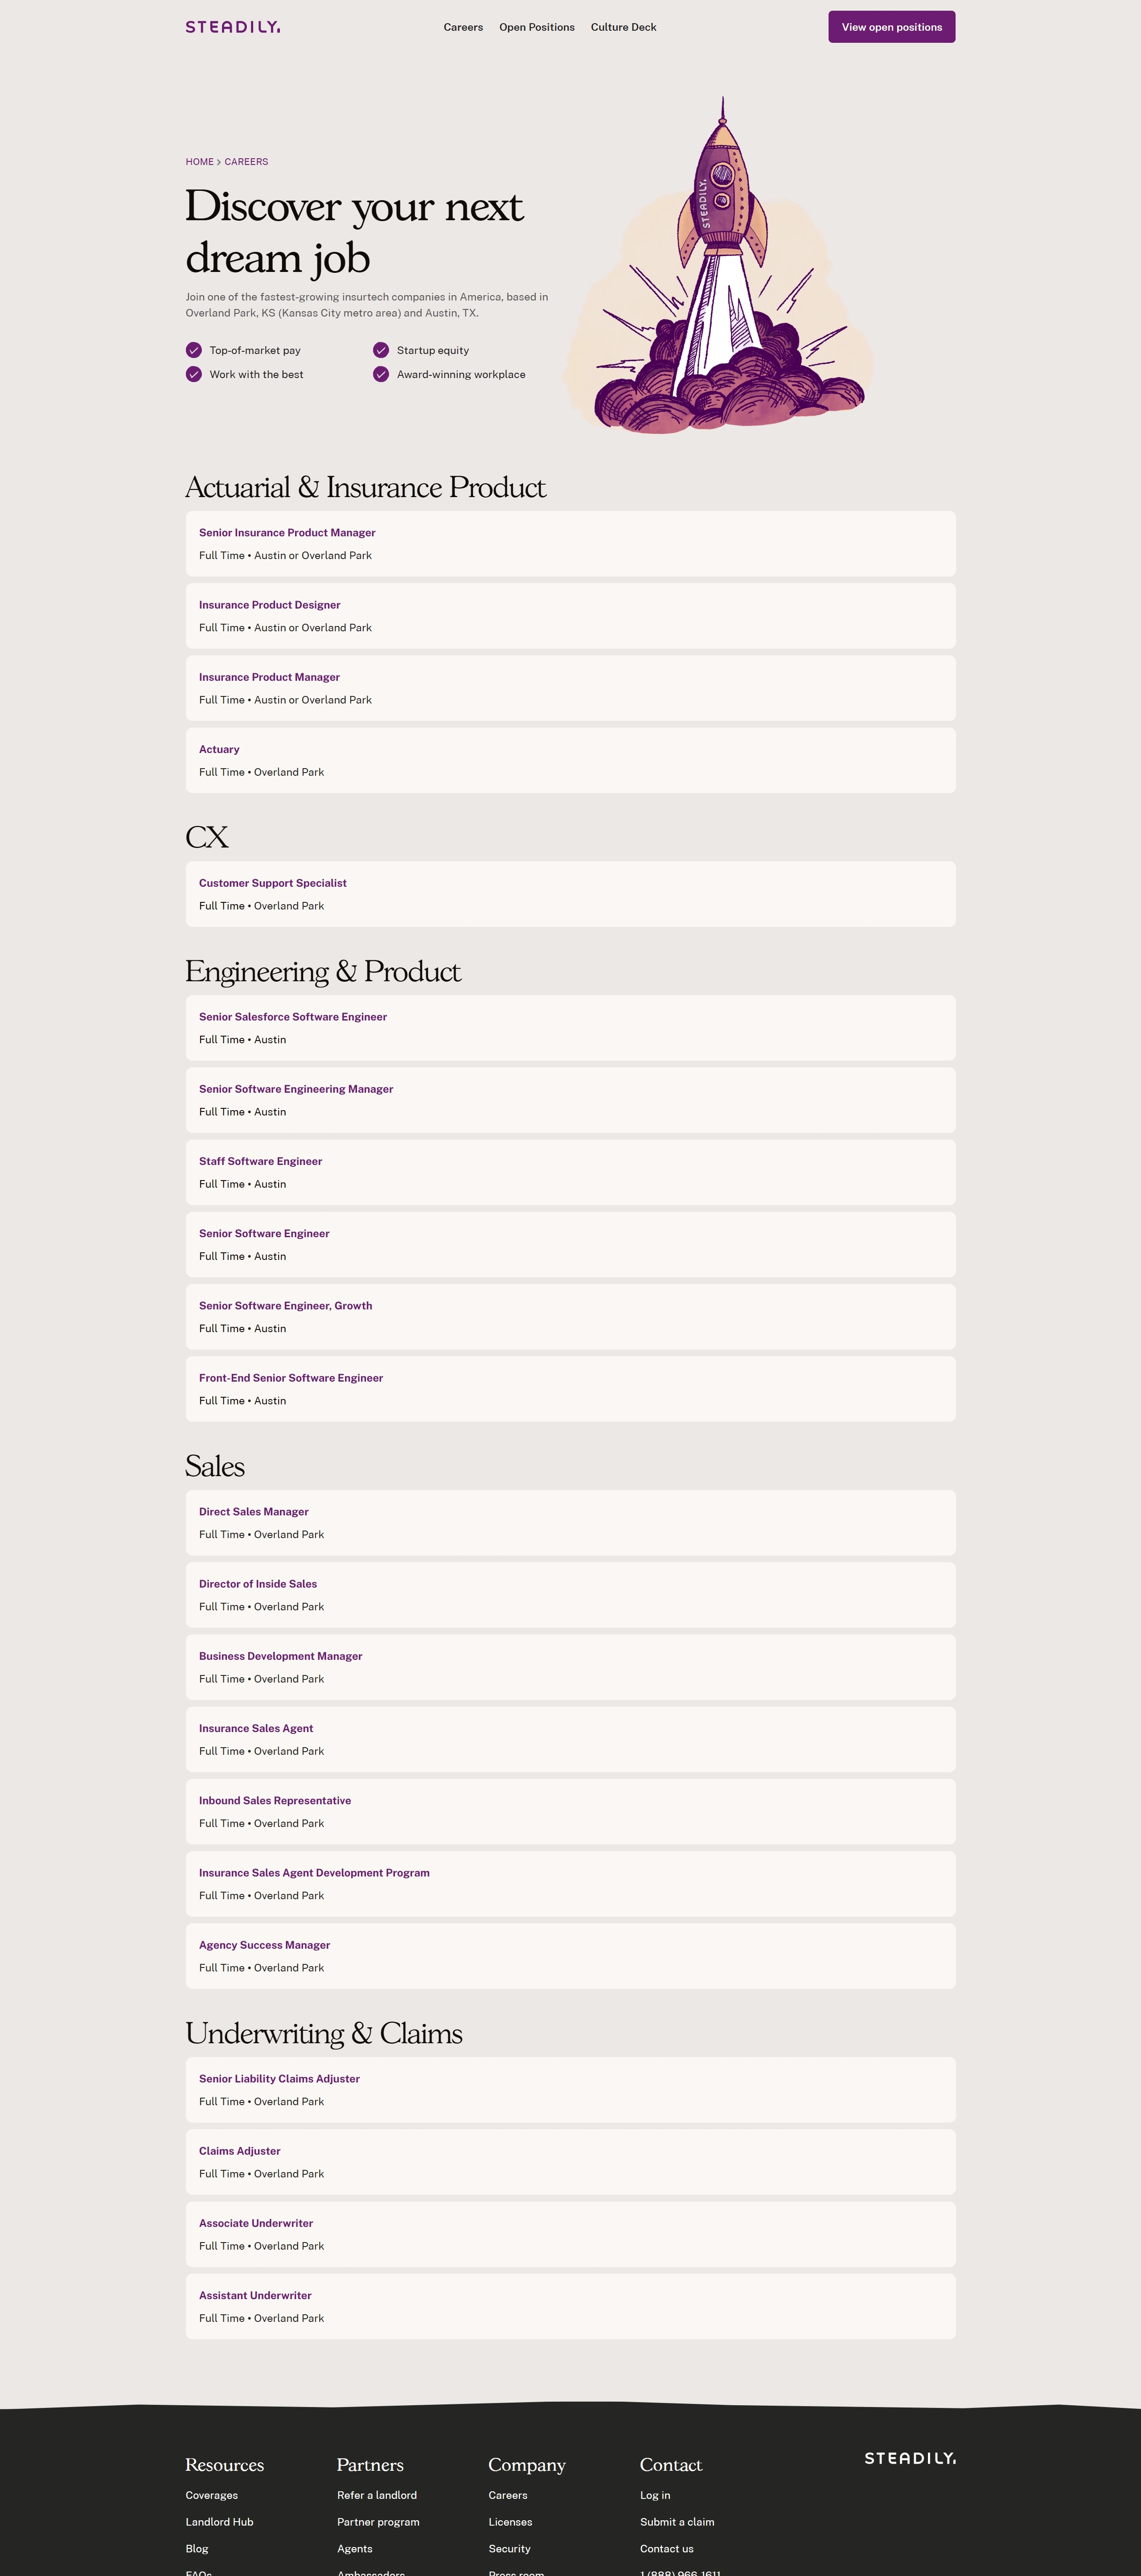Click the checkmark beside Work with the best

(194, 374)
